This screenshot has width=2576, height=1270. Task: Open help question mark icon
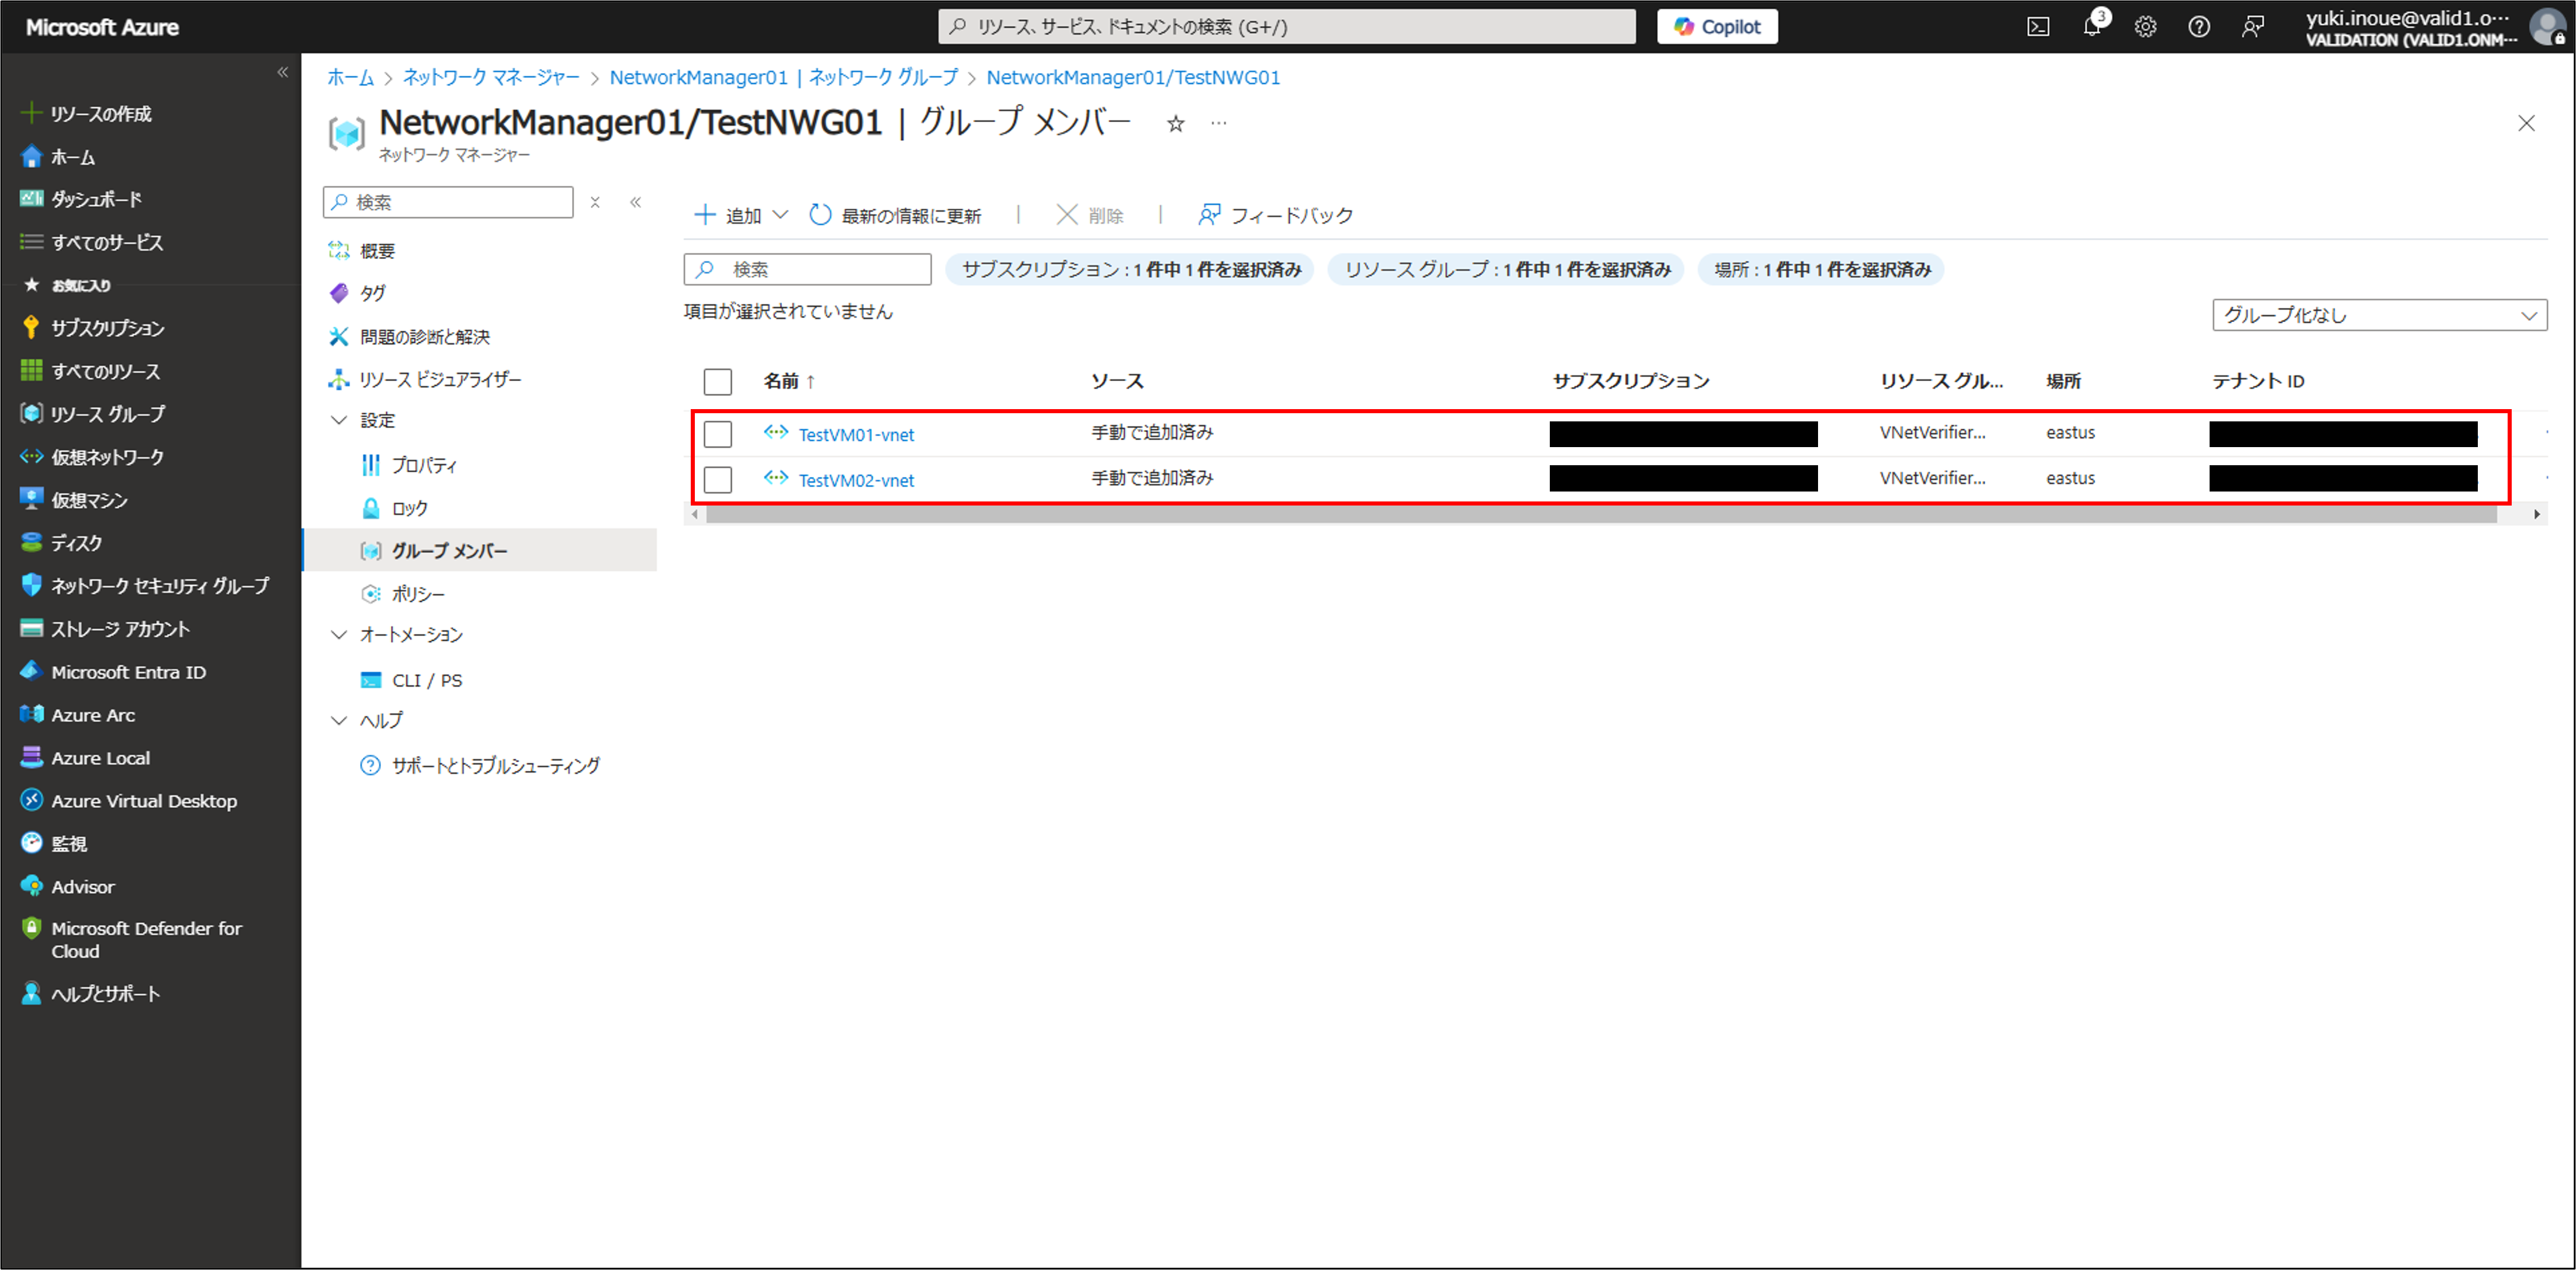[x=2199, y=27]
